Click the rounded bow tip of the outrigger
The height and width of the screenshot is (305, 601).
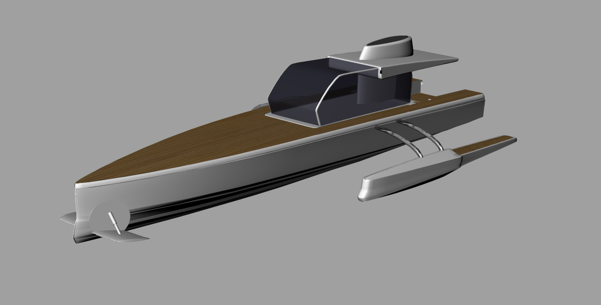(x=364, y=190)
